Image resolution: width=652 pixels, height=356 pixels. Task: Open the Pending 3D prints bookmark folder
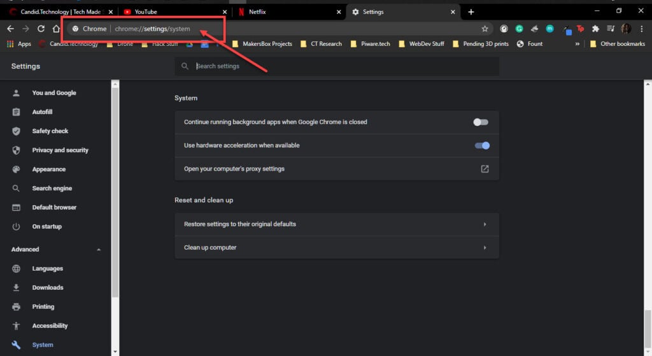click(480, 44)
